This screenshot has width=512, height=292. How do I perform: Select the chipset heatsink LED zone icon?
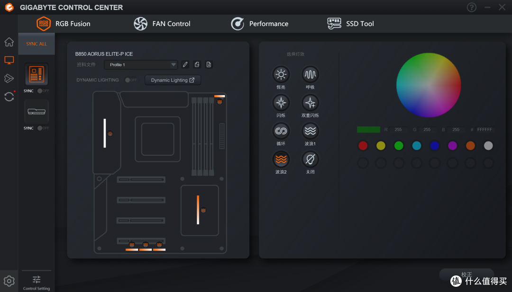tap(203, 210)
